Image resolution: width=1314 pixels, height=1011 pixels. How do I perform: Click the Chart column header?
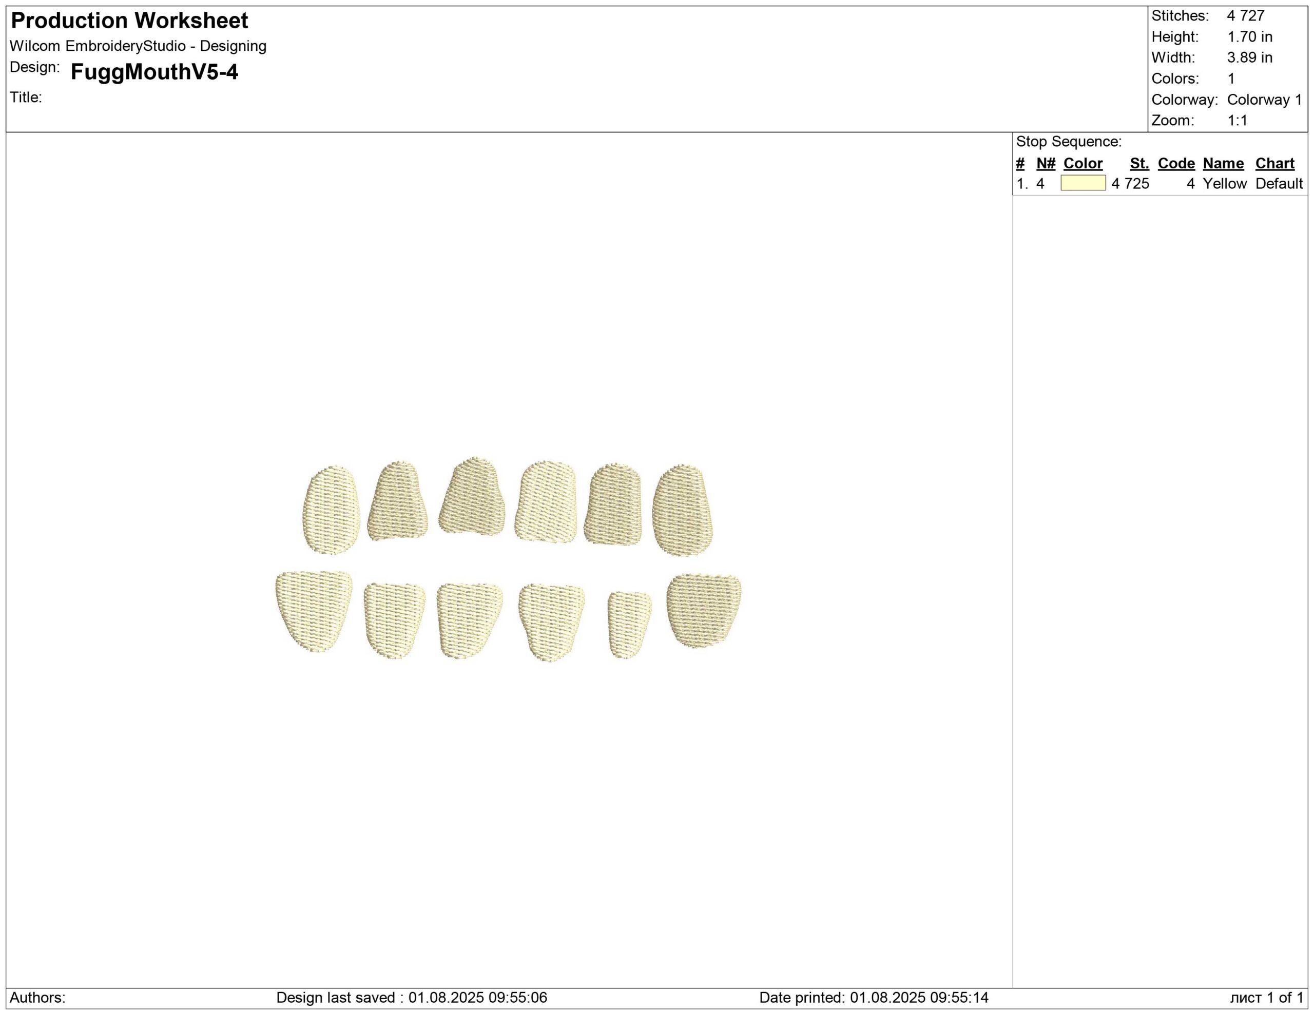click(1274, 164)
